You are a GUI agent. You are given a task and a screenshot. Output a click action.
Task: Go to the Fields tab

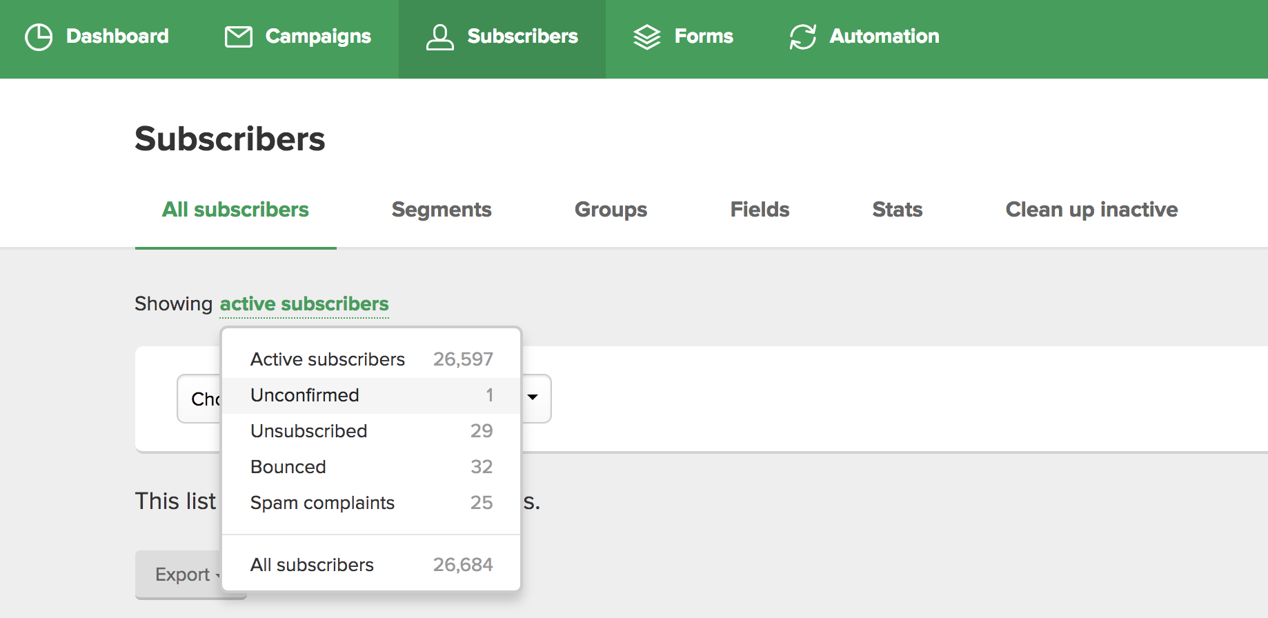(760, 210)
